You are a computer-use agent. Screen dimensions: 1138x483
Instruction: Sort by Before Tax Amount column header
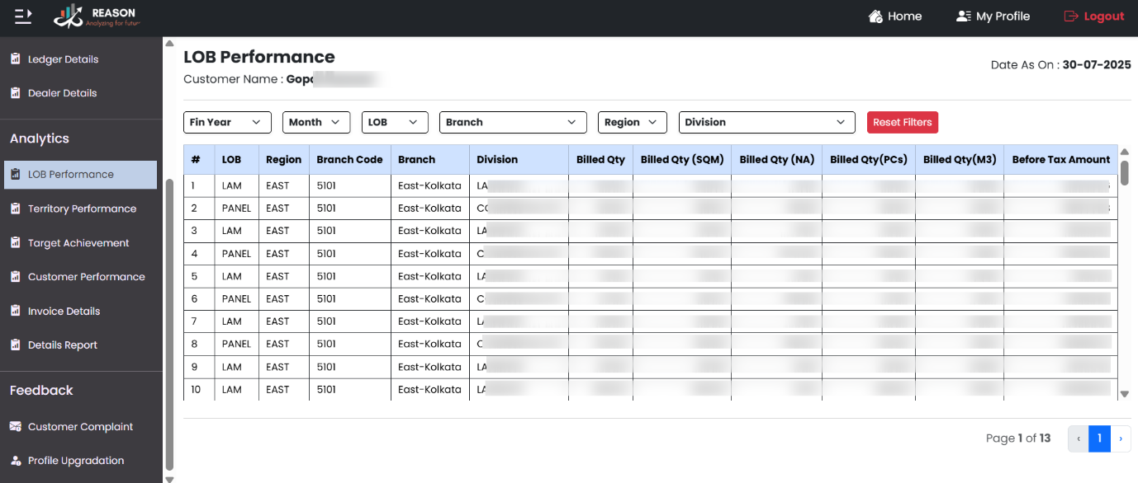click(x=1060, y=160)
